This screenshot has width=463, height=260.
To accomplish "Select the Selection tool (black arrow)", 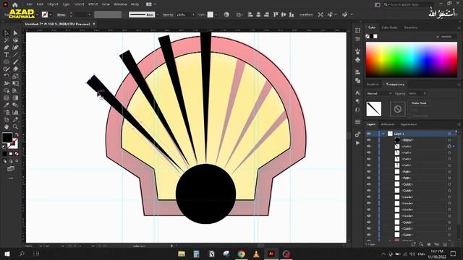I will pyautogui.click(x=7, y=33).
